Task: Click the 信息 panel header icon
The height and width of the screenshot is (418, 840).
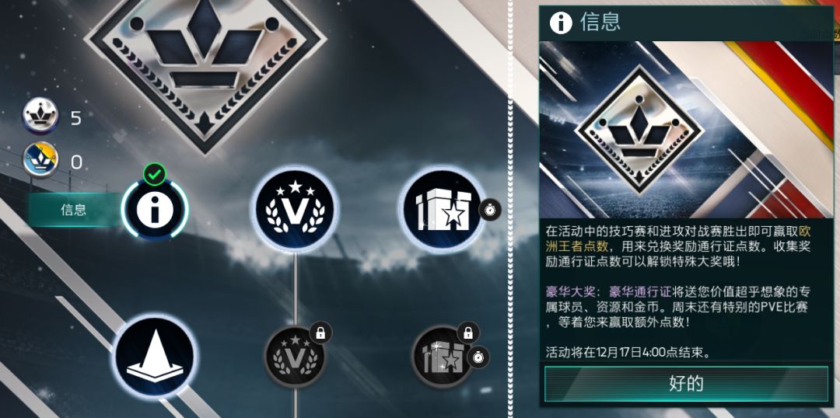Action: coord(560,23)
